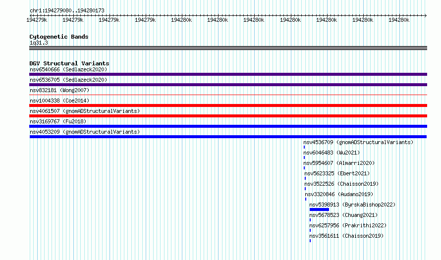
Task: Open nsv5398913 (ByrskaBishop2022) variant label
Action: click(x=352, y=205)
